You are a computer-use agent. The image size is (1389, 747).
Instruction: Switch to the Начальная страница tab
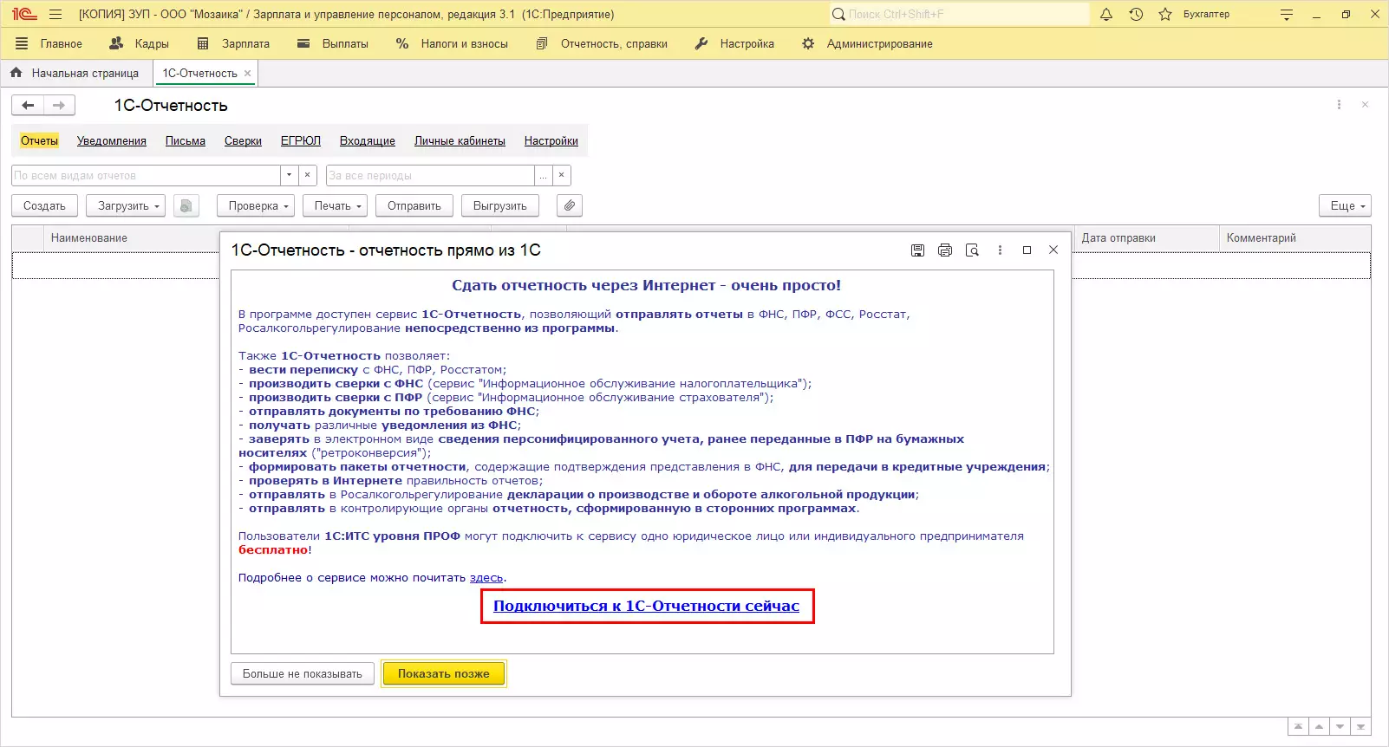pyautogui.click(x=75, y=74)
